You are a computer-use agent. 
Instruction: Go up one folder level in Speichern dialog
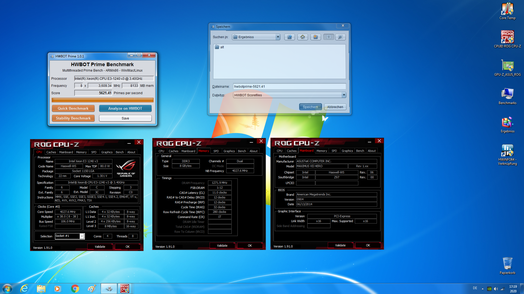point(290,37)
